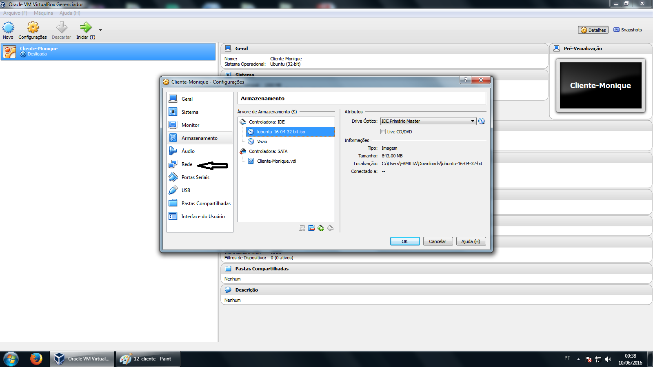Click the Descartar toolbar icon
The height and width of the screenshot is (367, 653).
(61, 31)
